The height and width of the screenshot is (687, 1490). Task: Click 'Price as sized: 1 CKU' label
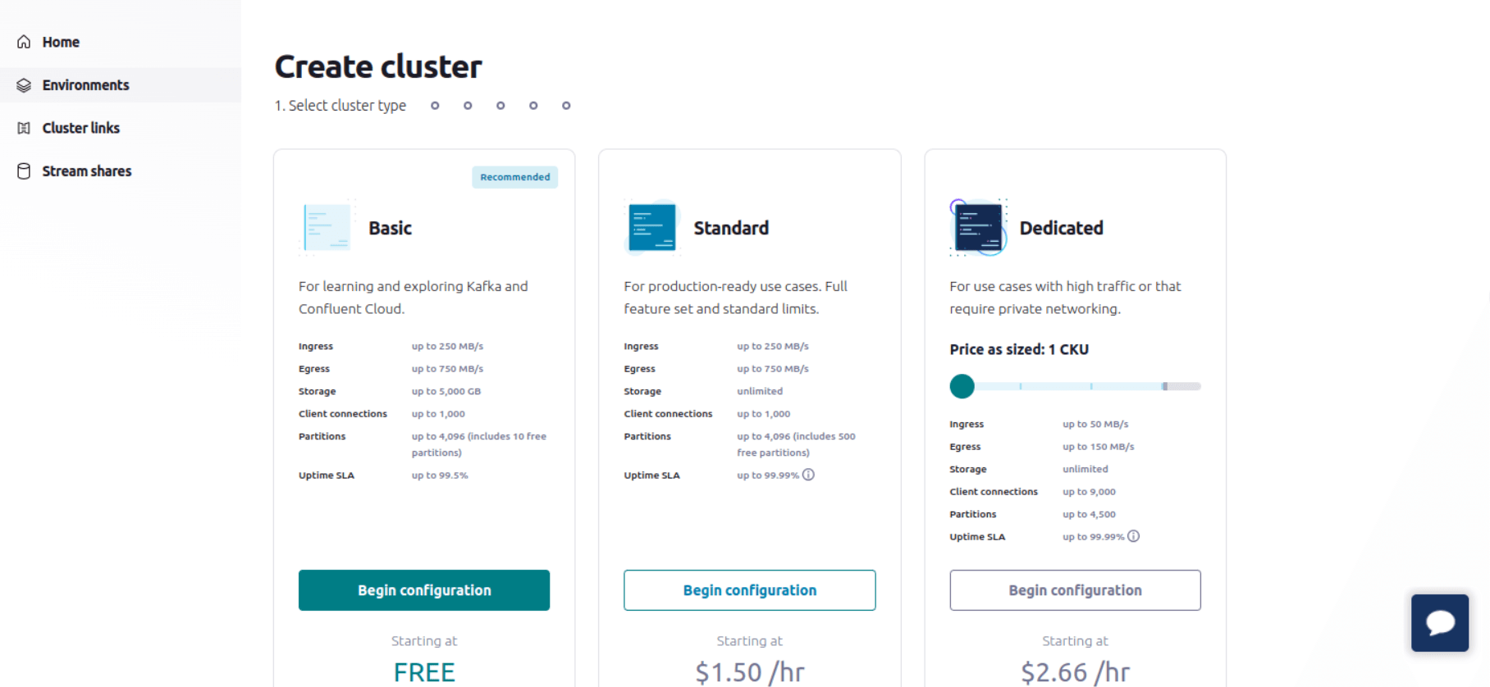(1019, 349)
